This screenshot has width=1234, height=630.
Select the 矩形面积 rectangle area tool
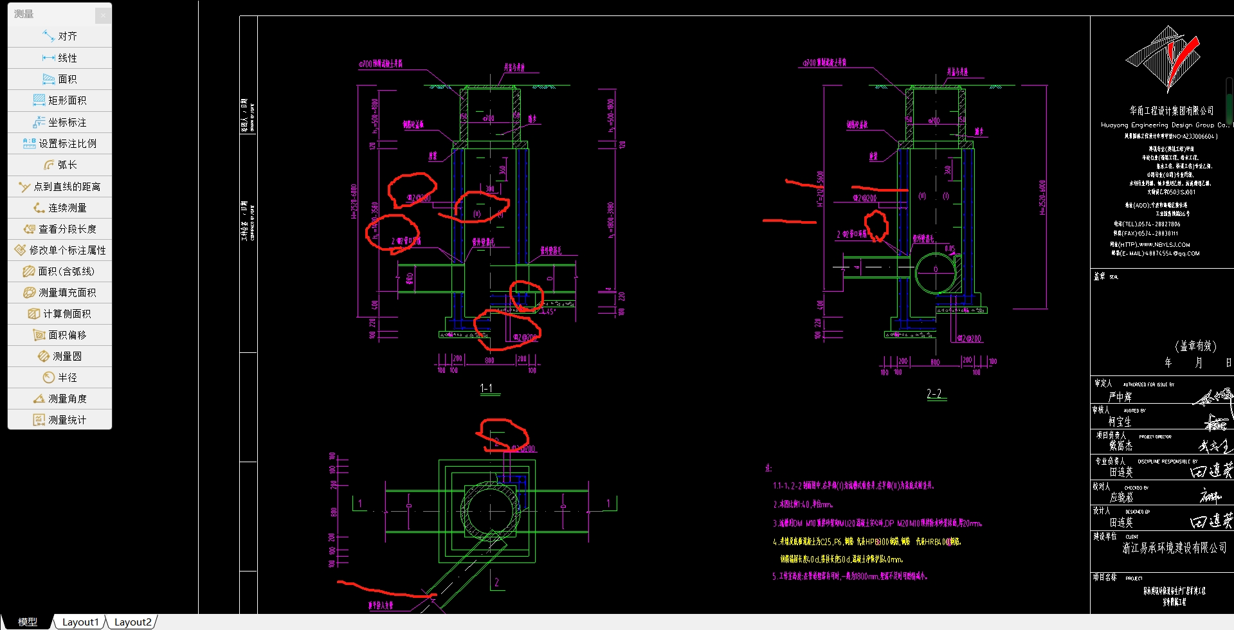coord(60,100)
